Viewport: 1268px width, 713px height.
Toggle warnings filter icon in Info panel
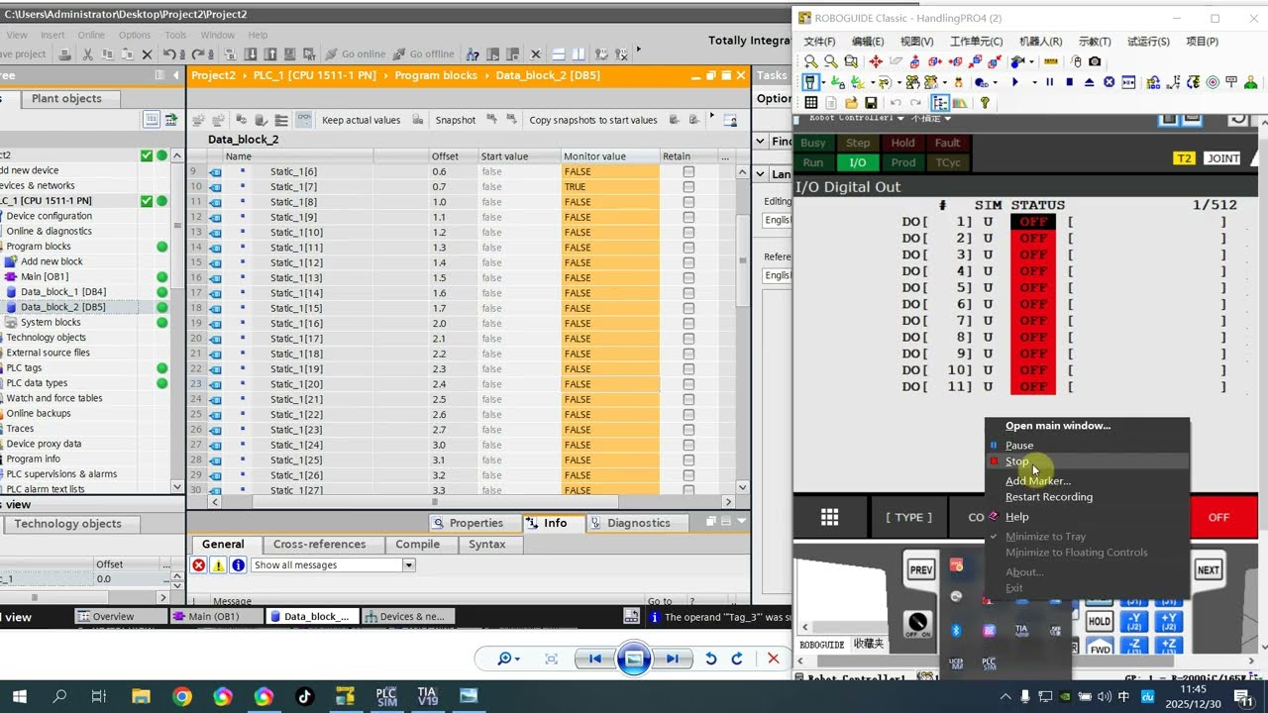[218, 565]
